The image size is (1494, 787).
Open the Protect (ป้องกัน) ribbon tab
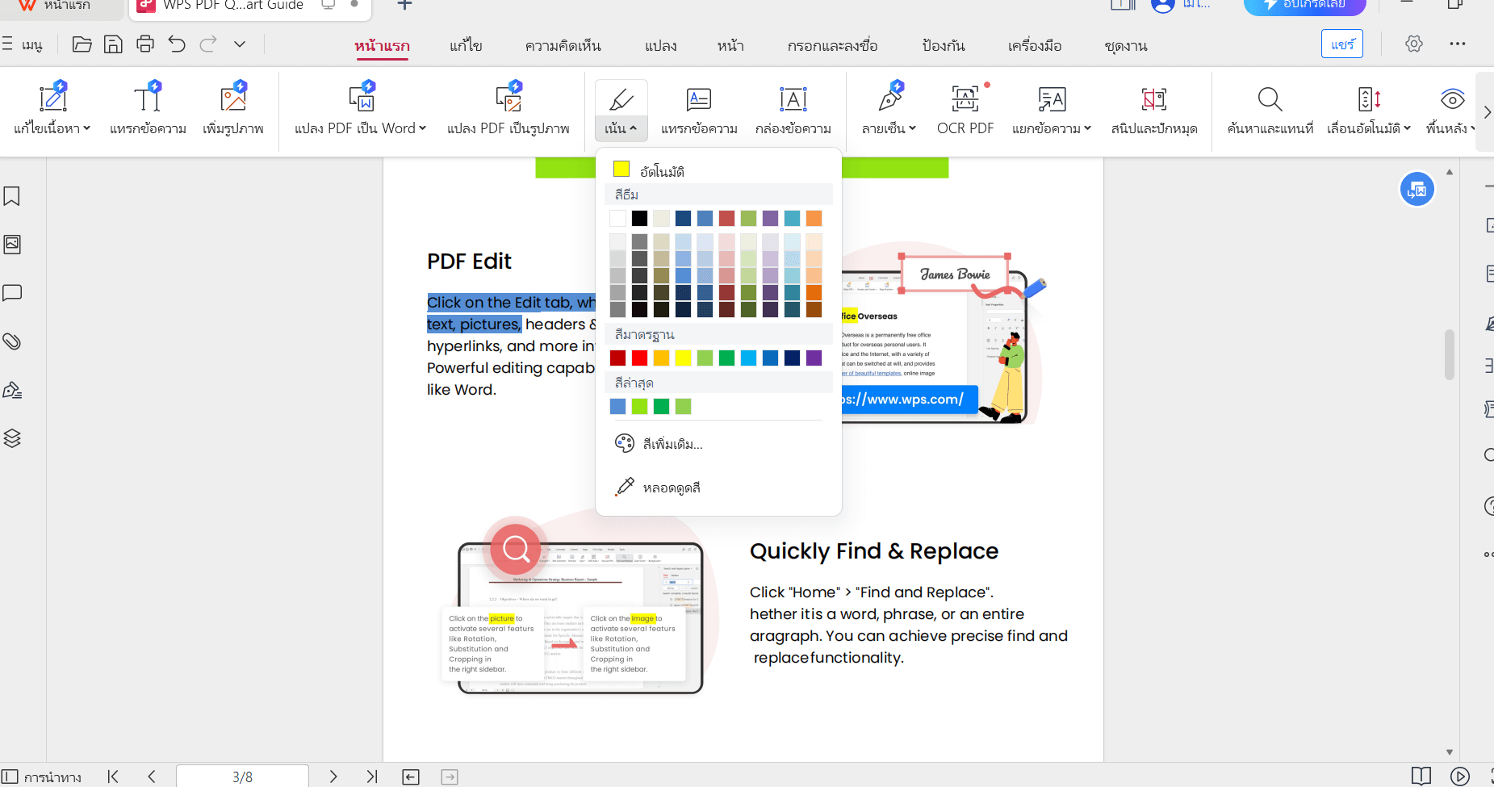(x=943, y=46)
